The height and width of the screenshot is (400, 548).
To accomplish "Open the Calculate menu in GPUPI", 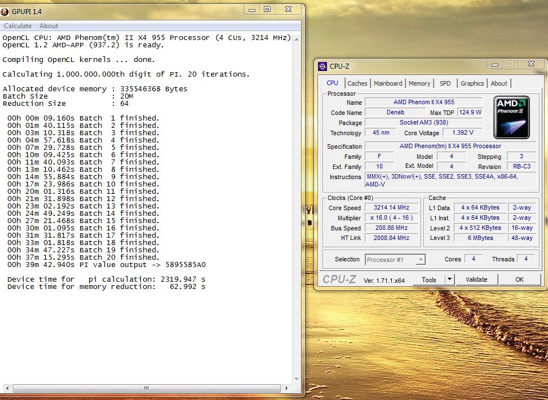I will [17, 26].
